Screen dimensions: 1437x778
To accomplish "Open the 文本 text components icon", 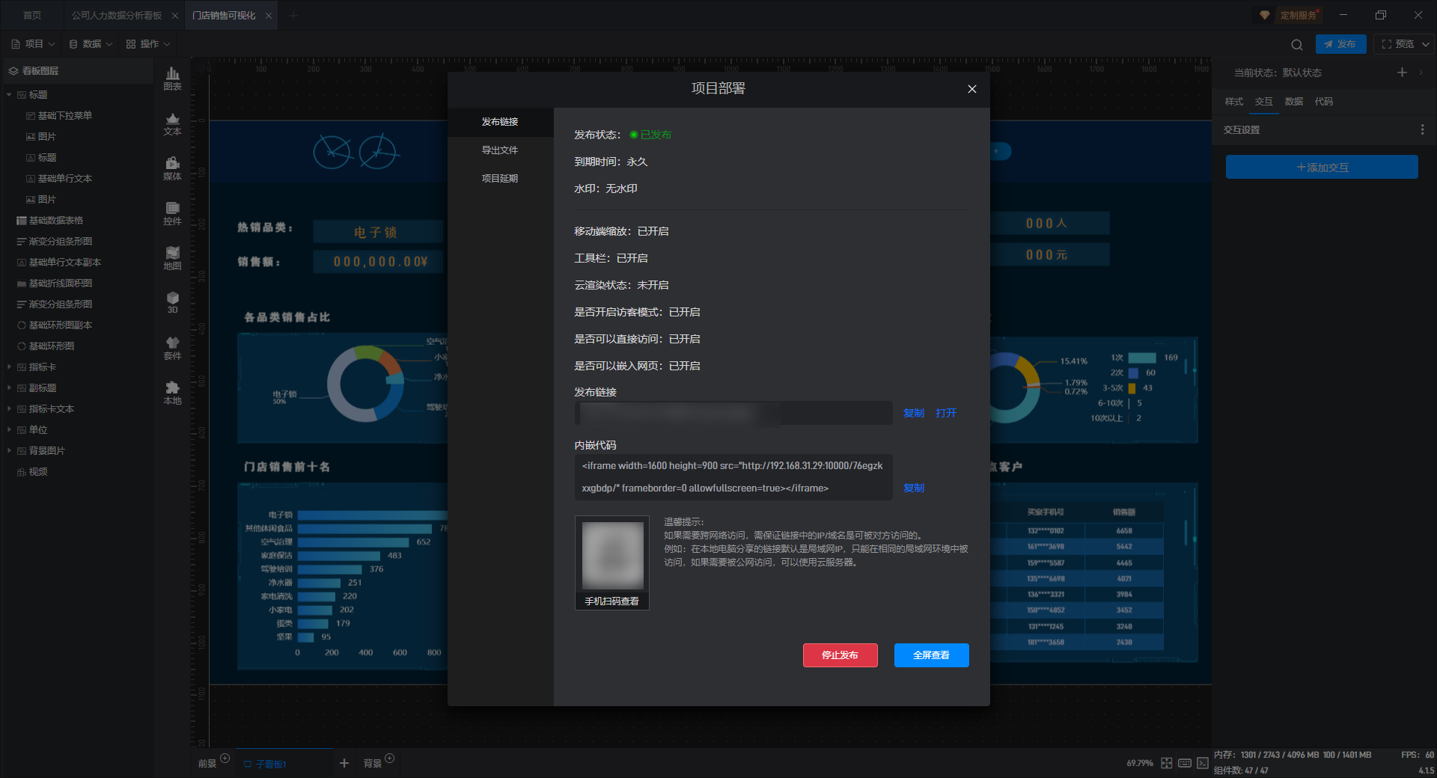I will [172, 123].
